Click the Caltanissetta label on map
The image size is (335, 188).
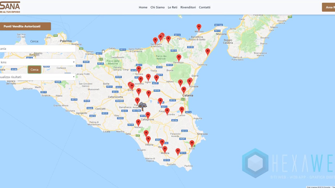pos(115,97)
